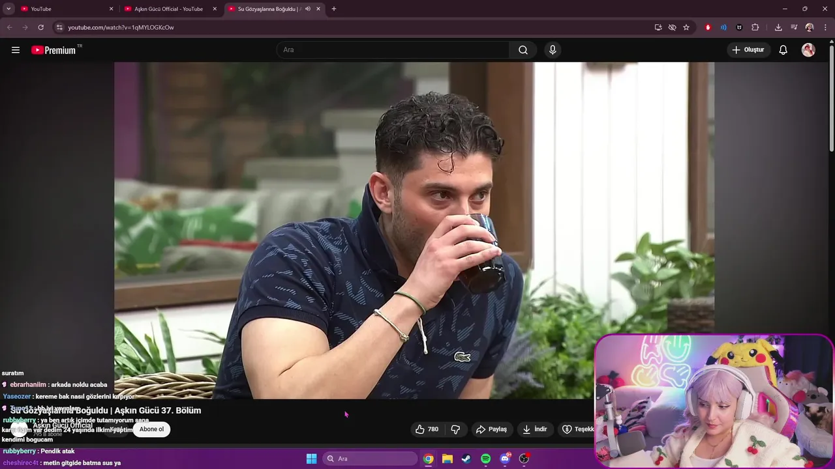Click the Yaseozer chat message
The height and width of the screenshot is (469, 835).
tap(68, 396)
